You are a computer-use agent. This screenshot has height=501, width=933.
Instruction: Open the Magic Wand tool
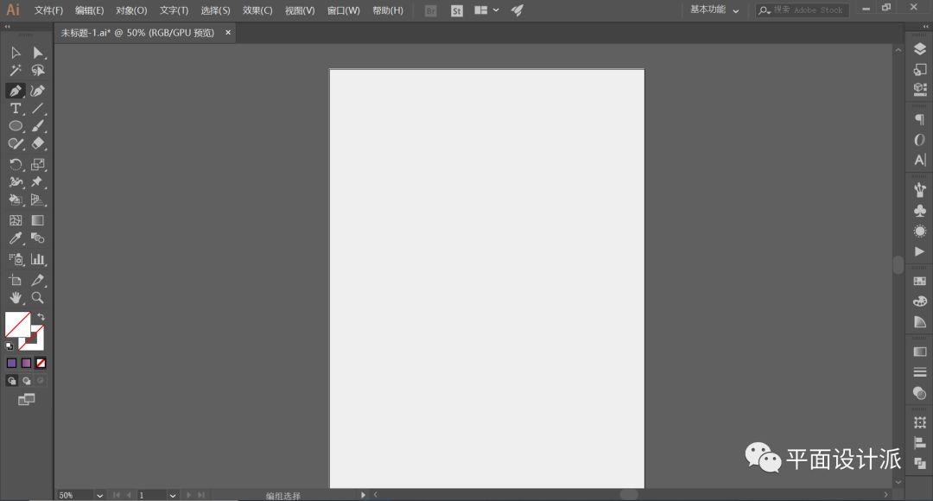[x=16, y=71]
